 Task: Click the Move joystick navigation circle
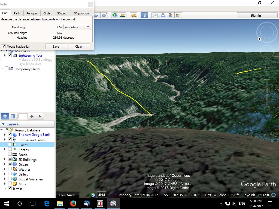tap(267, 52)
